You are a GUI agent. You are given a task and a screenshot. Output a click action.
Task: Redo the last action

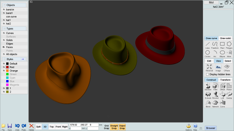pyautogui.click(x=24, y=127)
